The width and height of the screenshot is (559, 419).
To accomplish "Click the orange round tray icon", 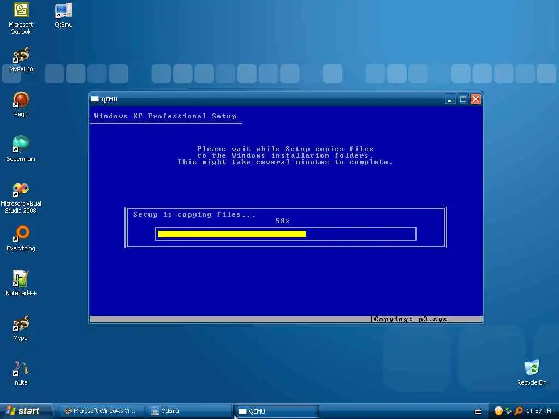I will [x=498, y=411].
